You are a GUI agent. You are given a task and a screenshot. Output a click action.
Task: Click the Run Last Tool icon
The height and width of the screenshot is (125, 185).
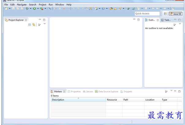click(42, 9)
